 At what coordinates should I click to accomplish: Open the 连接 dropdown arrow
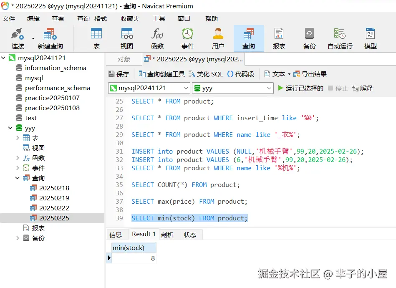(33, 38)
